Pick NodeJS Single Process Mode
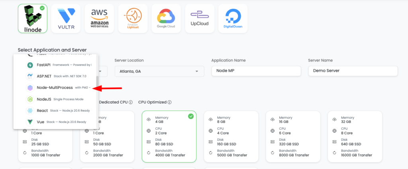 [x=55, y=99]
